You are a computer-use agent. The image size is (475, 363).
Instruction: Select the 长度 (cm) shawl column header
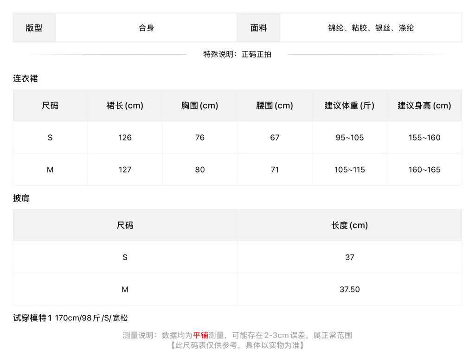(x=350, y=225)
